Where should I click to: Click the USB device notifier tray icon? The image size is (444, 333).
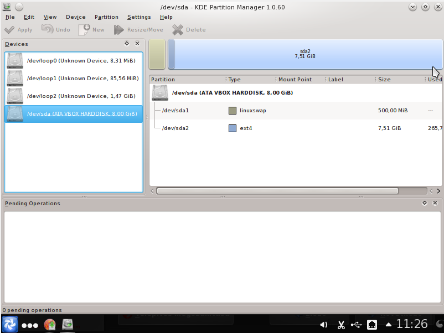point(356,325)
